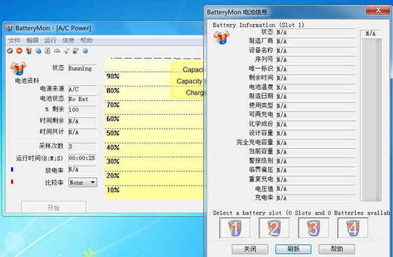
Task: Click the 刷新 button
Action: click(x=293, y=249)
